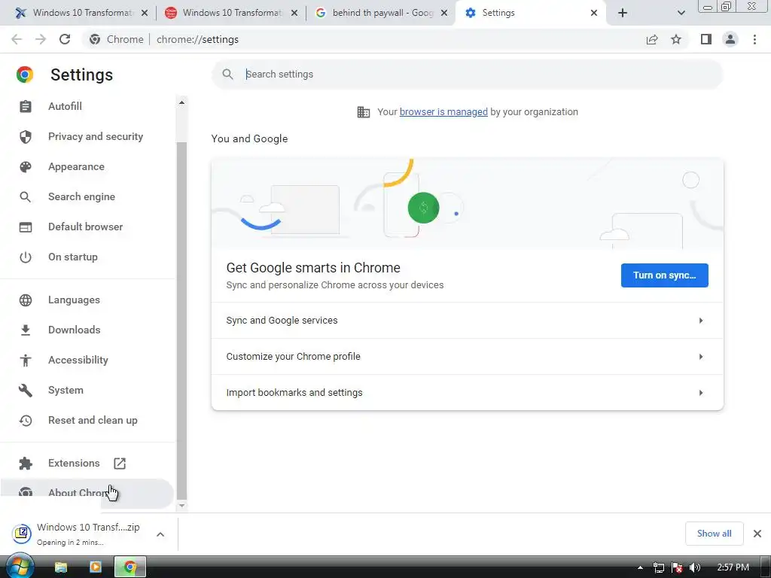Image resolution: width=771 pixels, height=578 pixels.
Task: Open Extensions external link icon
Action: (x=120, y=463)
